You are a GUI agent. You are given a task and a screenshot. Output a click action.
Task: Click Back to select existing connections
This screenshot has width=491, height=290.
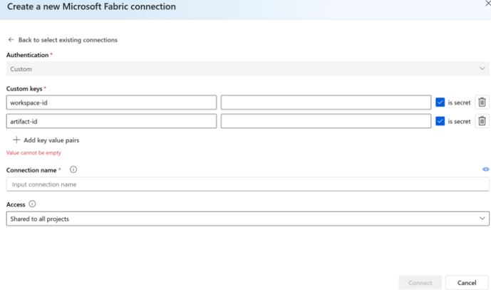click(x=68, y=40)
